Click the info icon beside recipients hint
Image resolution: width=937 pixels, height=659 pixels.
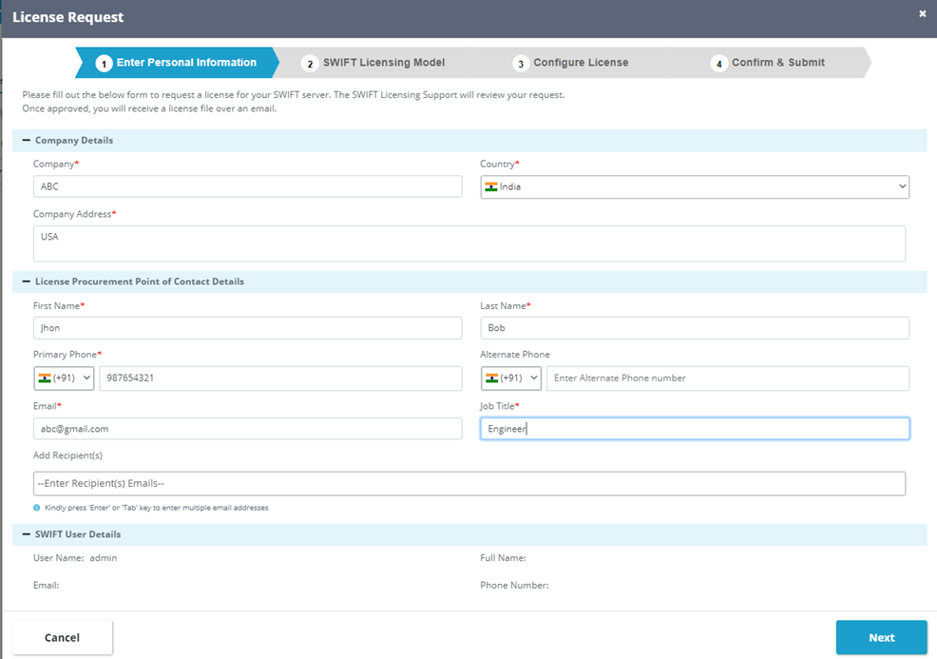[36, 508]
